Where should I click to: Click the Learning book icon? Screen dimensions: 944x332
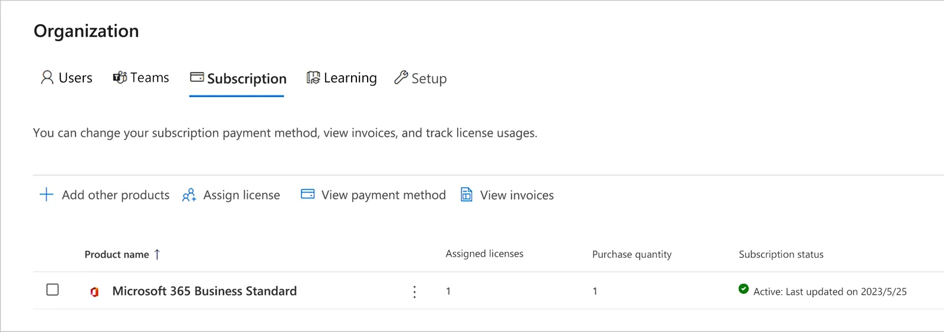313,78
